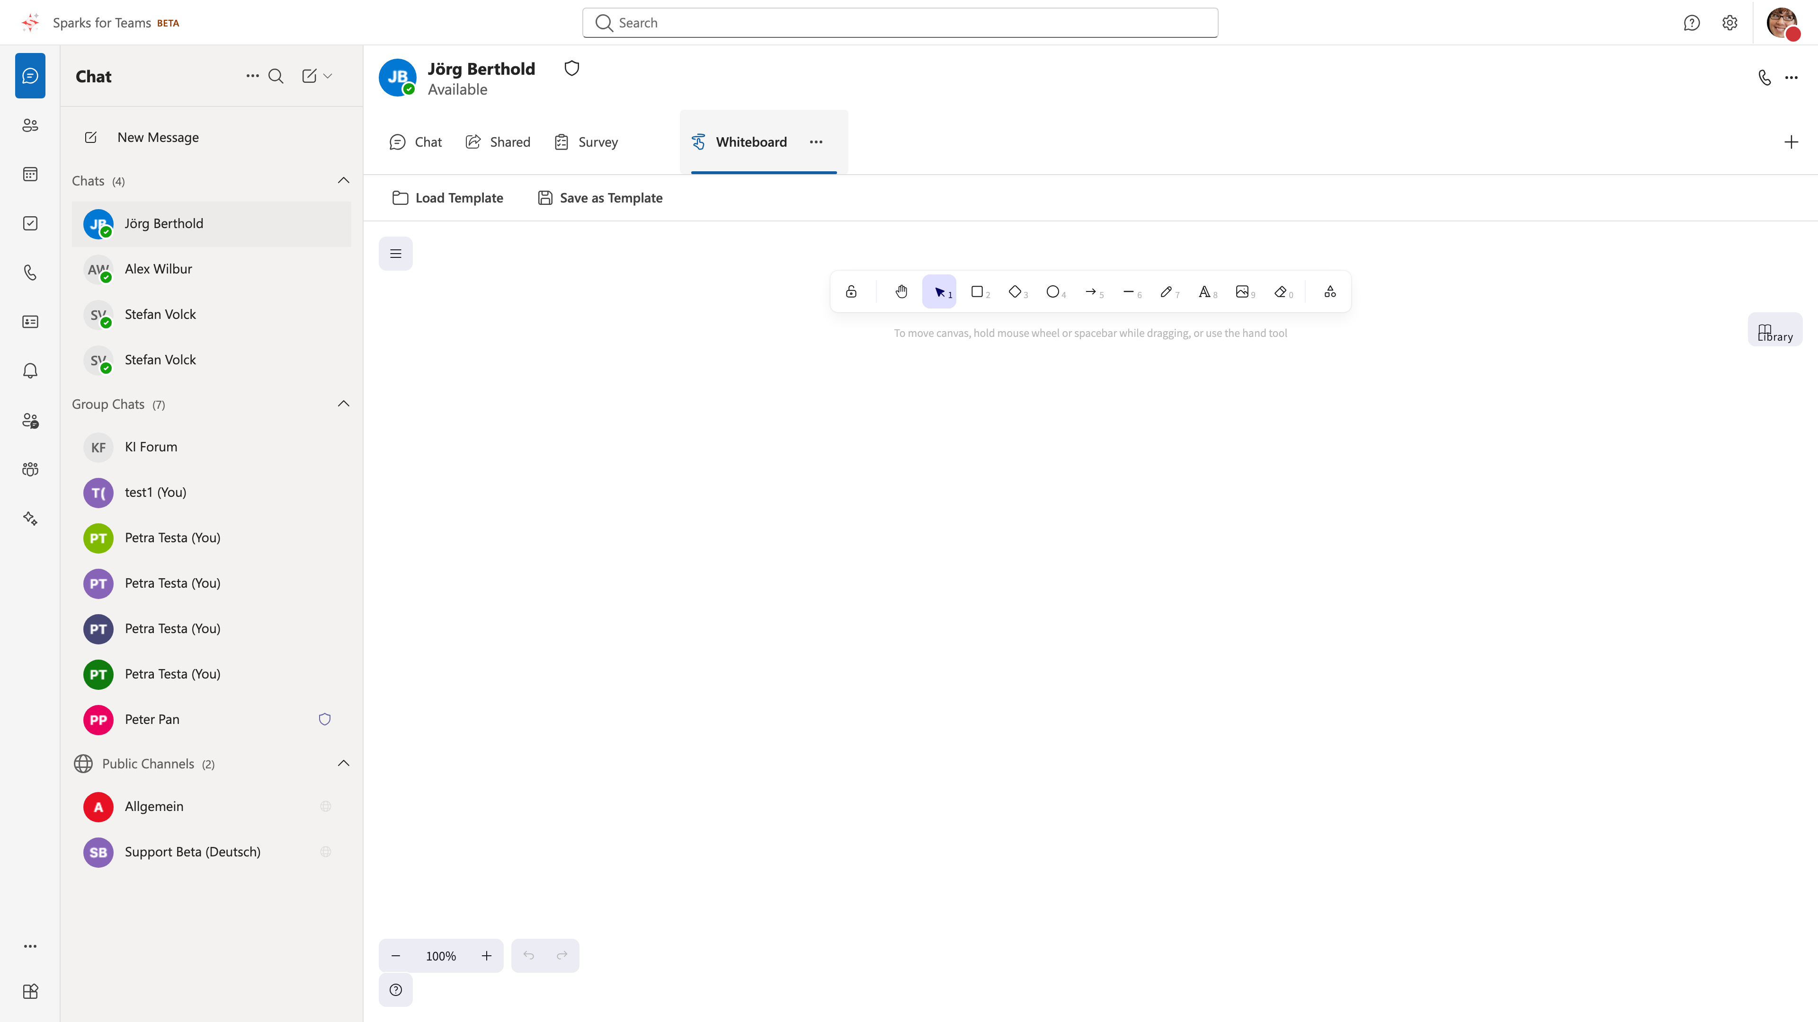The image size is (1818, 1022).
Task: Open the KI Forum group chat
Action: 212,447
